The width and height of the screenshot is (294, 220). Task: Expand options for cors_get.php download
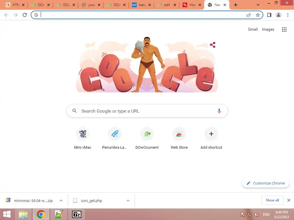coord(128,201)
